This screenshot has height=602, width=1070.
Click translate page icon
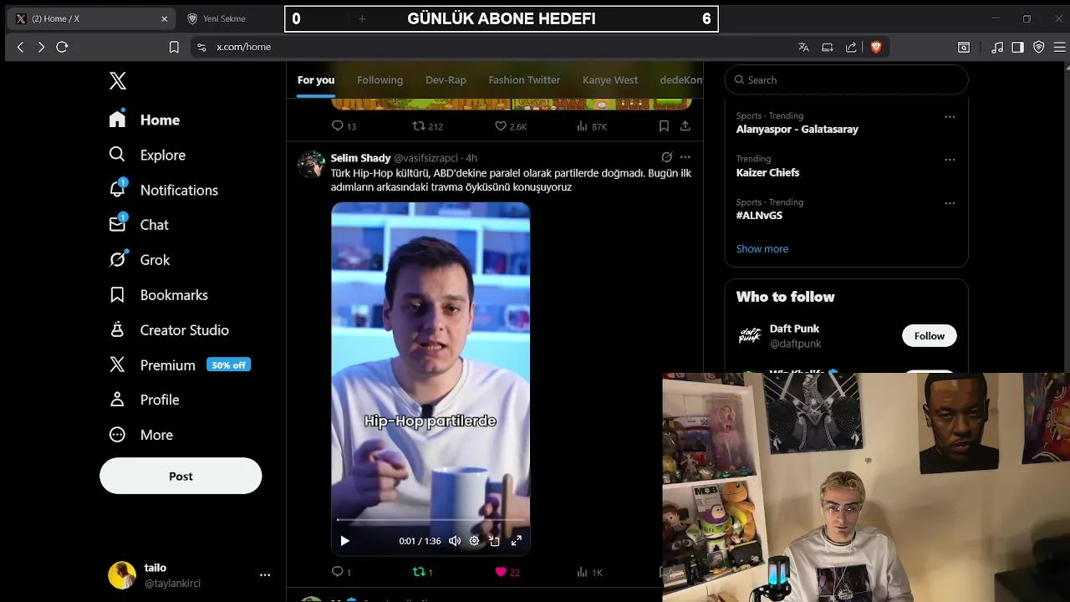click(x=803, y=47)
